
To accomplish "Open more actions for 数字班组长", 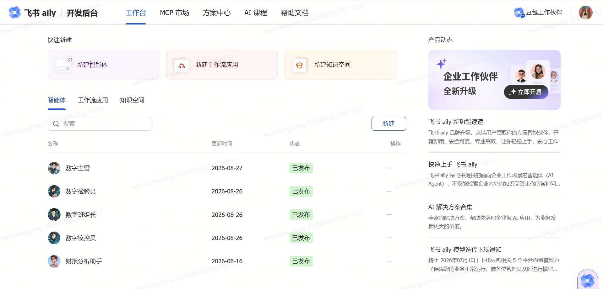I will 389,214.
